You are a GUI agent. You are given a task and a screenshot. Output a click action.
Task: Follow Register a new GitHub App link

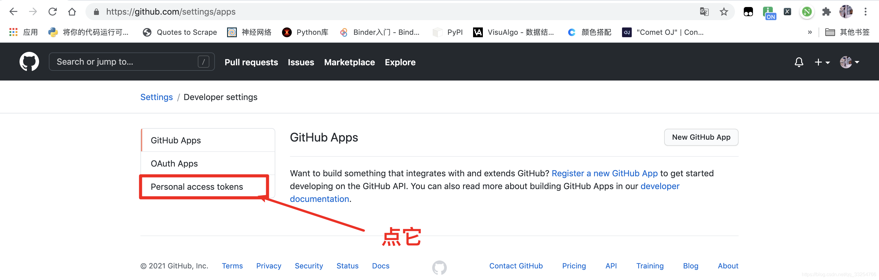(x=604, y=173)
